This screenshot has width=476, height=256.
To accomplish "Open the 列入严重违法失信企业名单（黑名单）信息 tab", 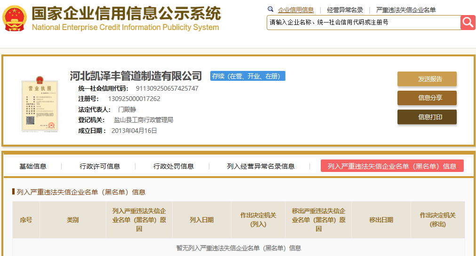I will click(x=392, y=166).
